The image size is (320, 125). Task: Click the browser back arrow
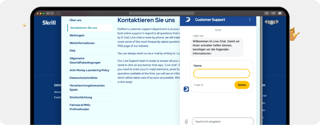48,13
